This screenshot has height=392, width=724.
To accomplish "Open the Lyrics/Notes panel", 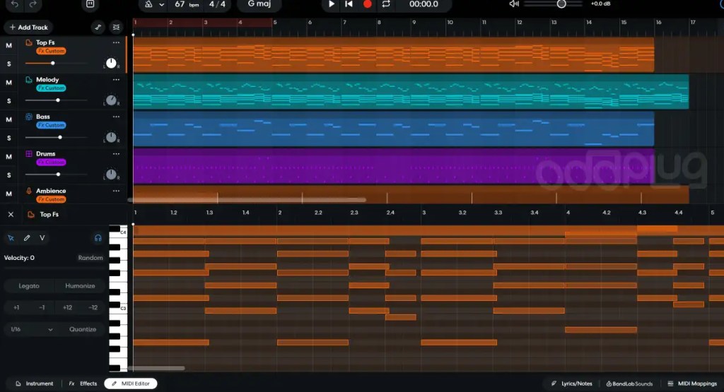I will tap(571, 384).
